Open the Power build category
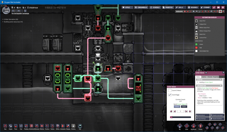 click(16, 126)
